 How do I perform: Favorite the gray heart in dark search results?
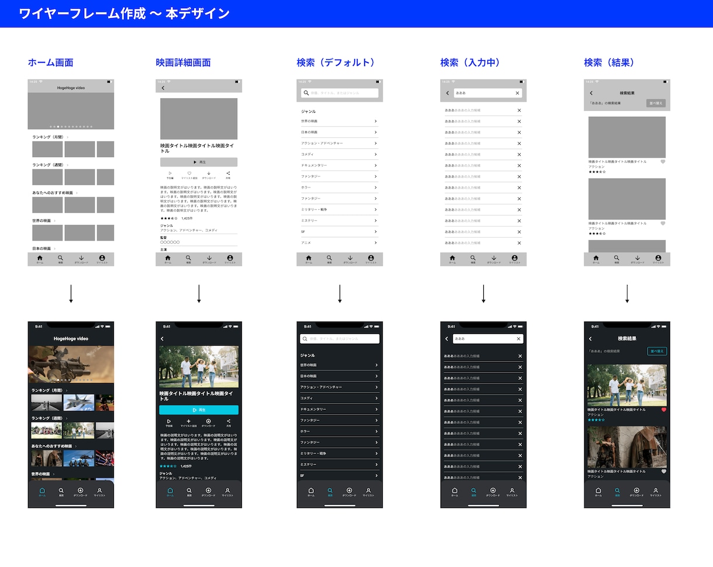(x=664, y=471)
